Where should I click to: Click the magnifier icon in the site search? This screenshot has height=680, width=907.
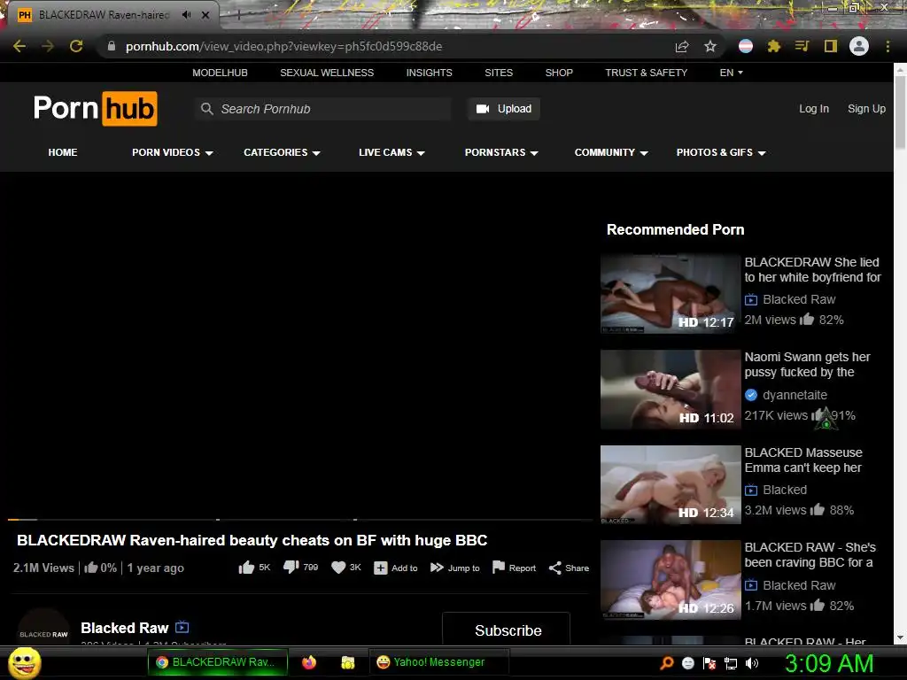(x=206, y=109)
